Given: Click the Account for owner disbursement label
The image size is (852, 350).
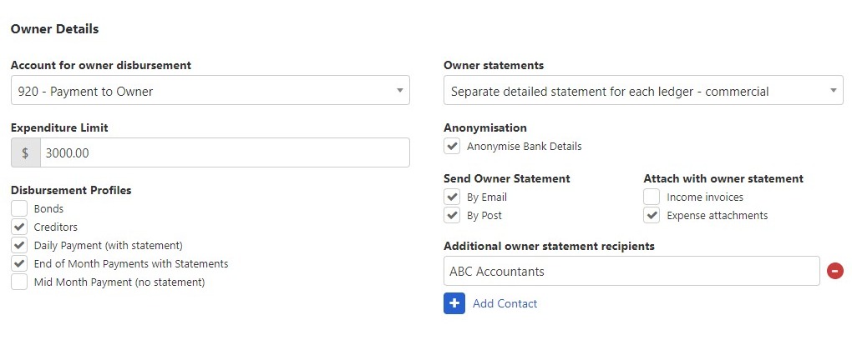Looking at the screenshot, I should [101, 66].
